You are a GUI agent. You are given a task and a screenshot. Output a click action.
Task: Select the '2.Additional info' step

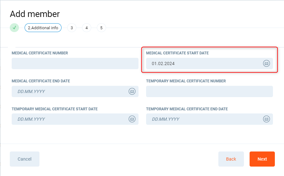(43, 28)
